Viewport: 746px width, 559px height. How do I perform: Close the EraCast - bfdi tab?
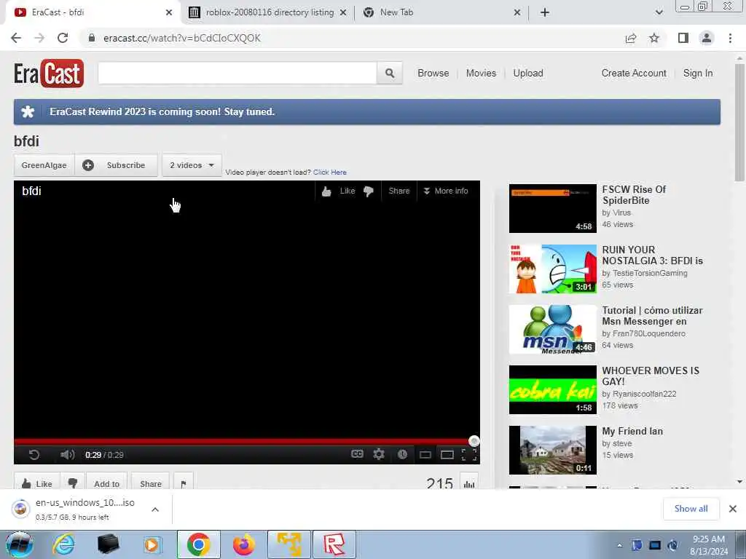pos(169,12)
